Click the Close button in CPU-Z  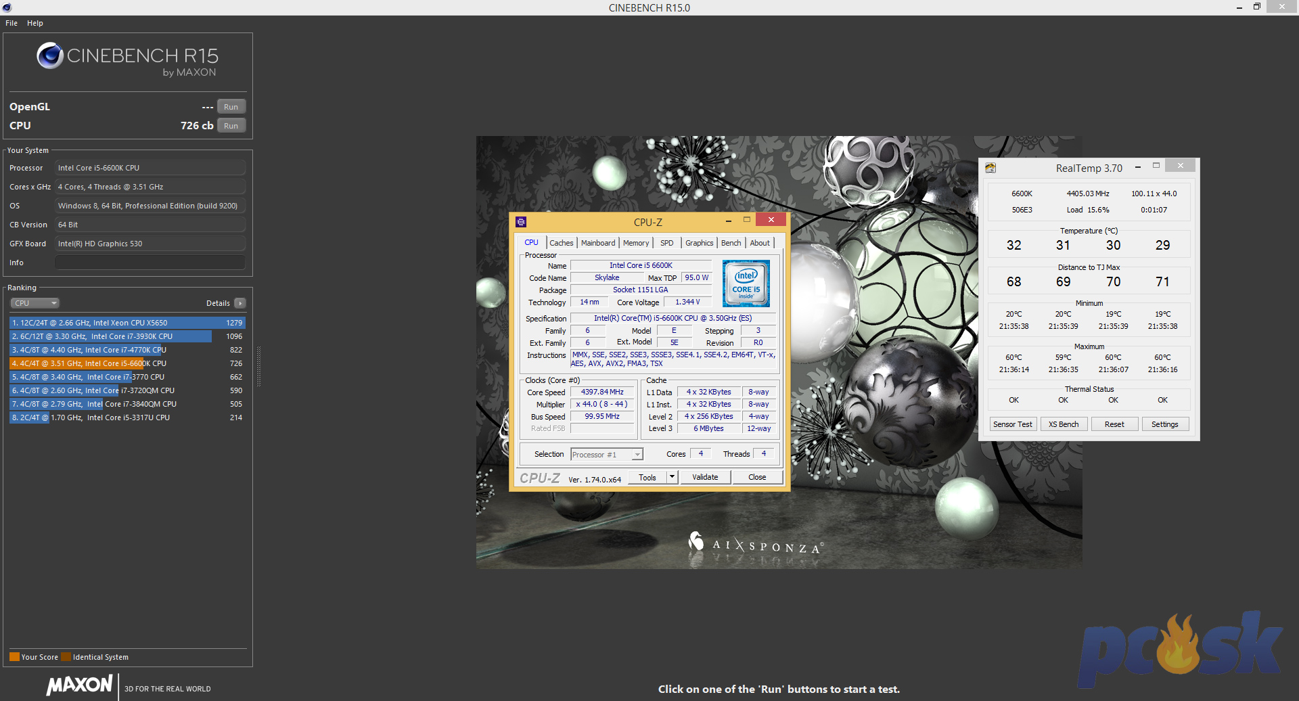pos(757,477)
